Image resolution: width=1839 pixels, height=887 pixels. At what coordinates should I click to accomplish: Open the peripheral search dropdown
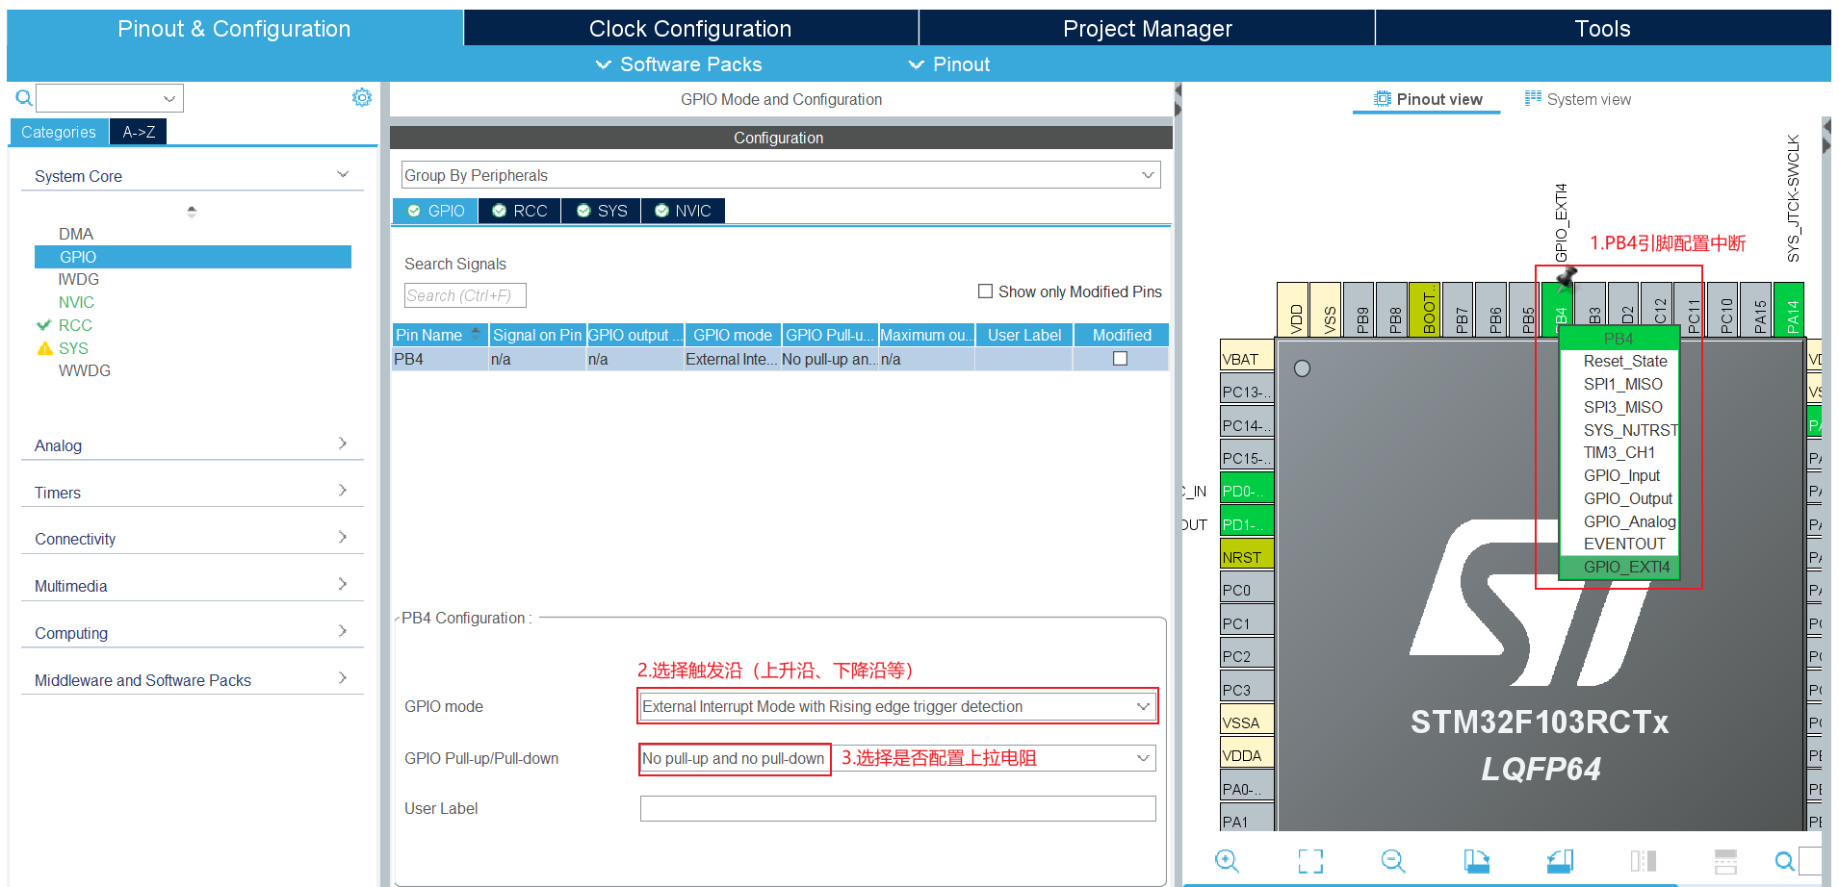coord(169,98)
